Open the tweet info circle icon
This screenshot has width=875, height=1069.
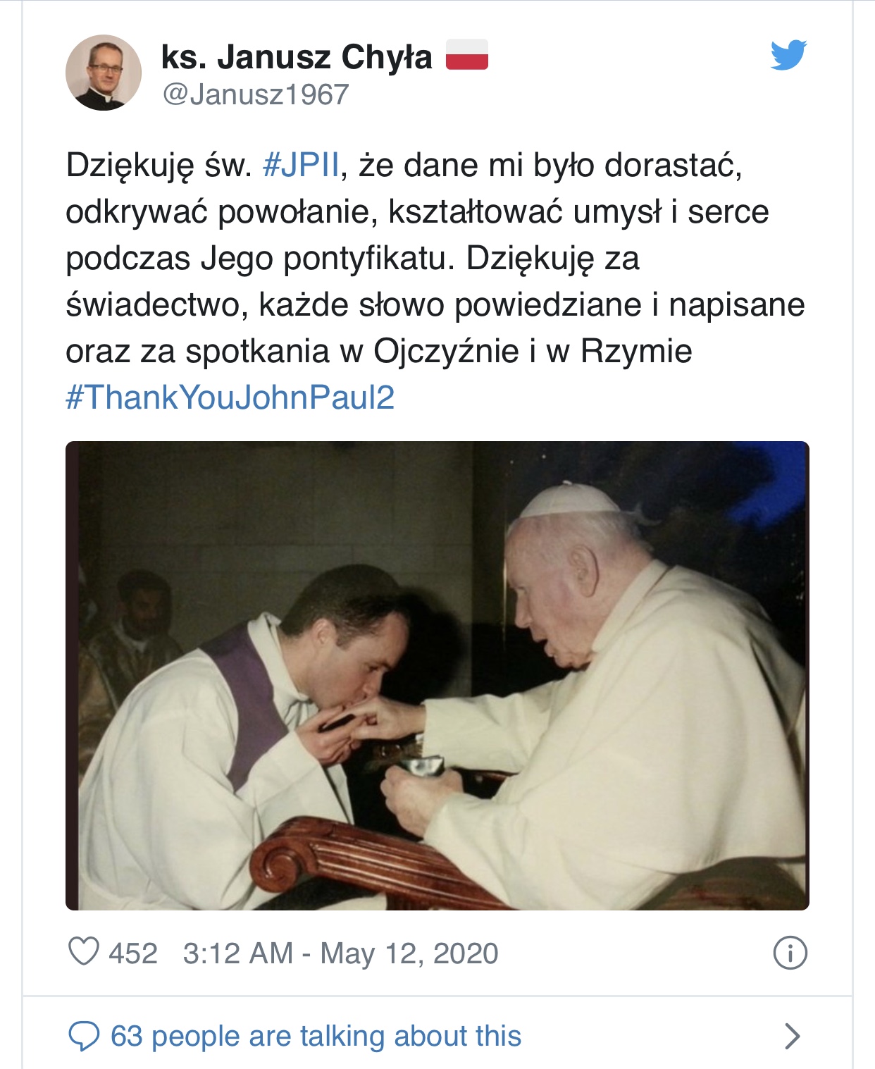[790, 953]
